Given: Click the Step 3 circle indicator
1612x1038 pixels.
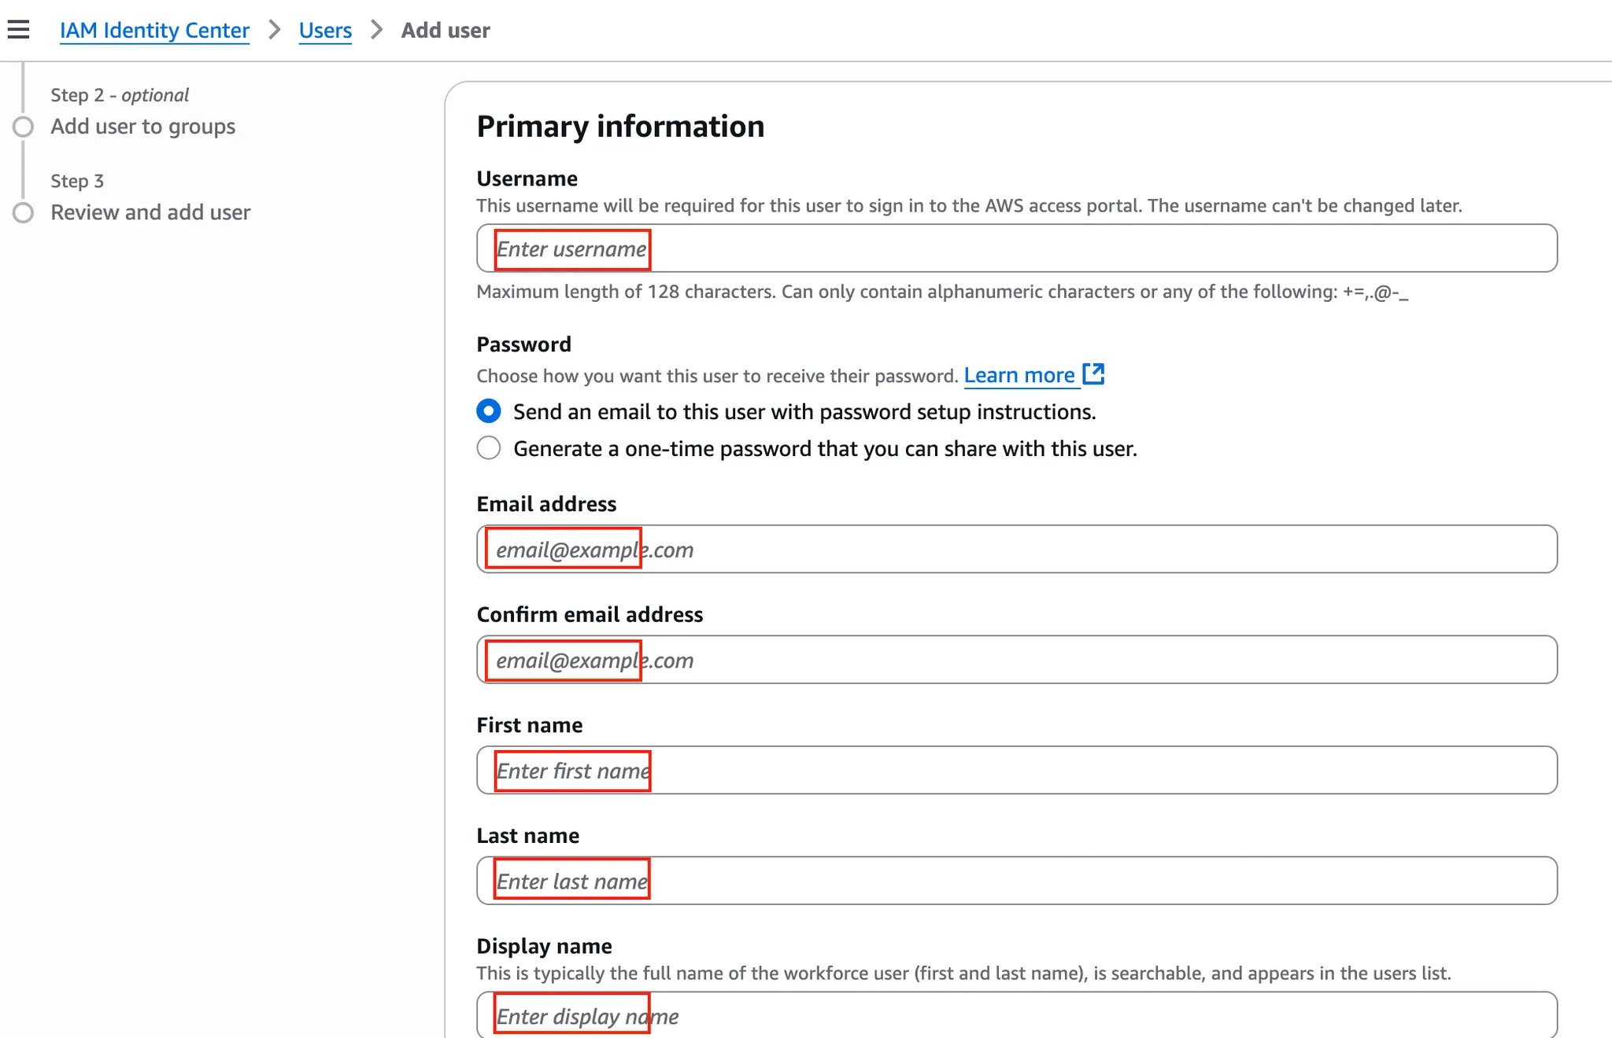Looking at the screenshot, I should point(24,212).
